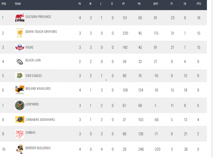Click the Zimbabwe Goshawks logo
Viewport: 213px width, 157px height.
[x=20, y=120]
